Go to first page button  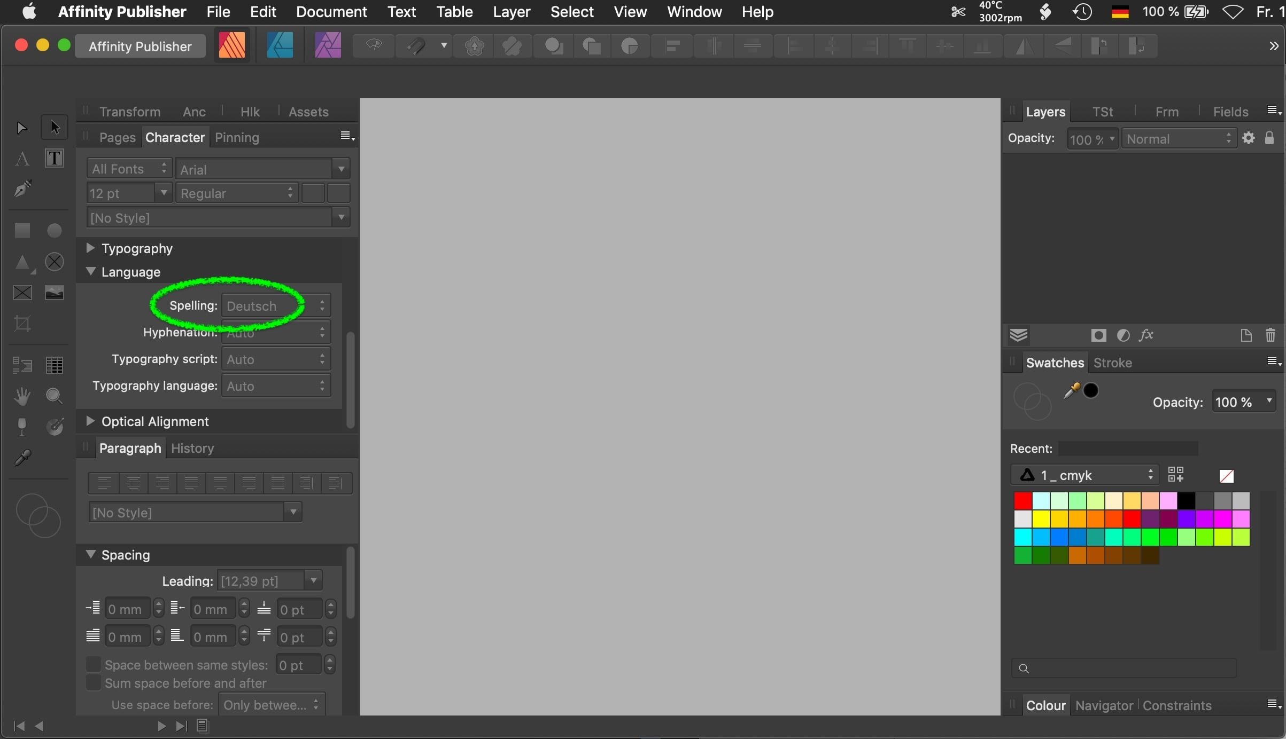point(19,726)
